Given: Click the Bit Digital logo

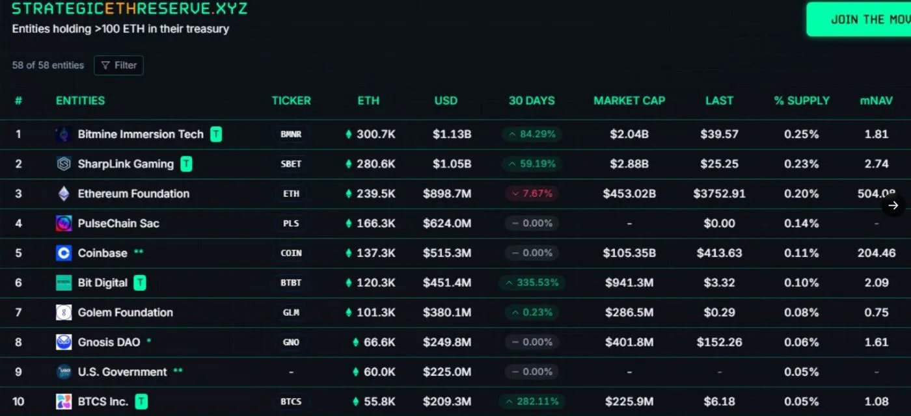Looking at the screenshot, I should tap(63, 283).
